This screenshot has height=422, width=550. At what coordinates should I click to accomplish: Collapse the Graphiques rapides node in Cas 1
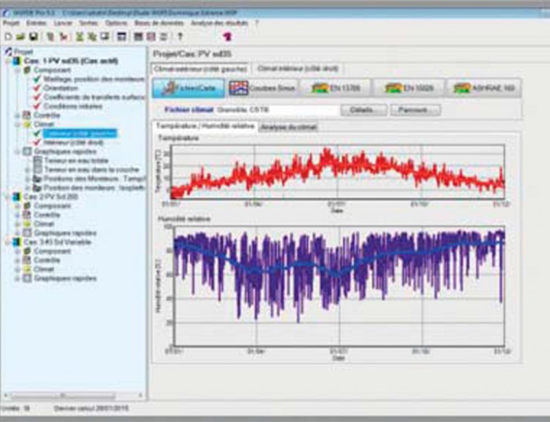pyautogui.click(x=17, y=151)
